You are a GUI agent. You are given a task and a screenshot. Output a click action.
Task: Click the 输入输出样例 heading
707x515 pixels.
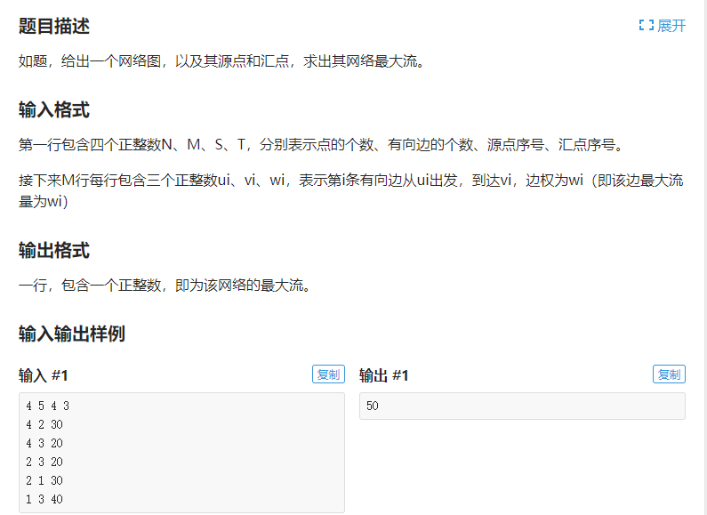click(x=72, y=334)
